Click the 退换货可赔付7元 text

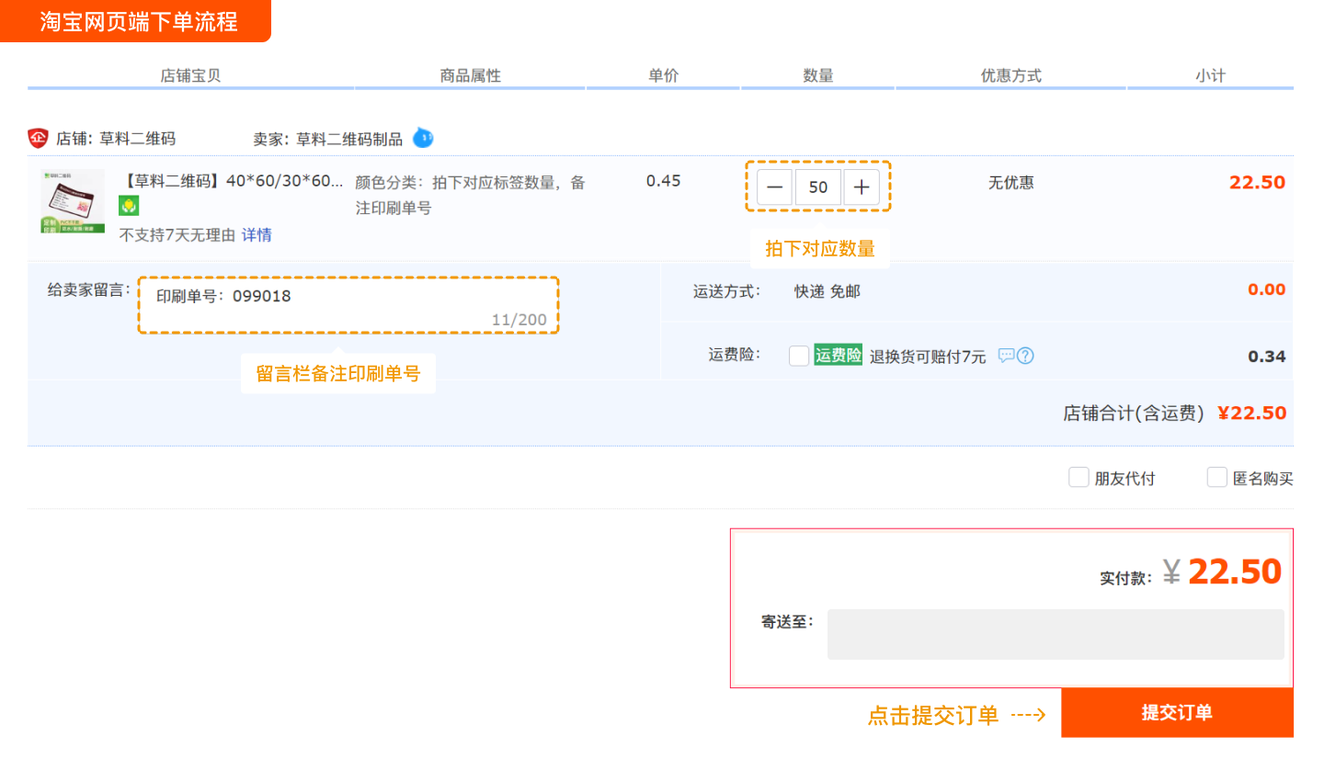pos(928,357)
